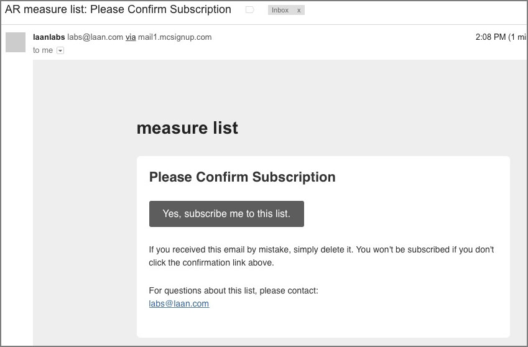Click the mail1.mcsignup.com domain text

point(175,37)
